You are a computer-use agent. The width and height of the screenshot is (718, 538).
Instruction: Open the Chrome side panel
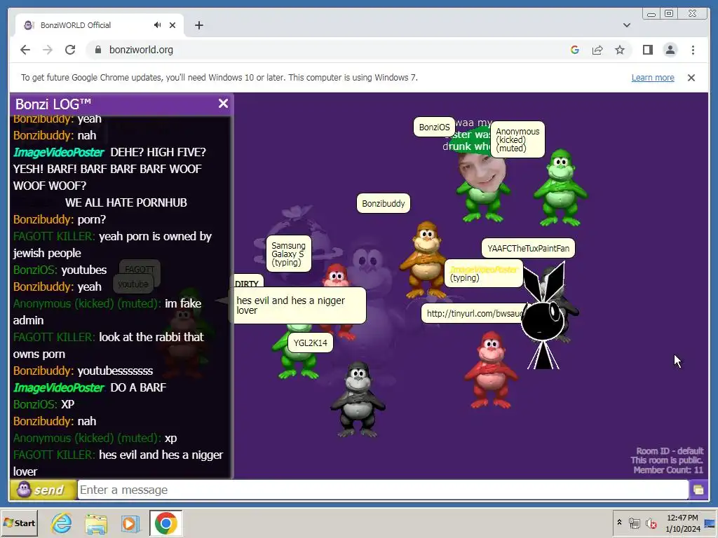coord(647,50)
